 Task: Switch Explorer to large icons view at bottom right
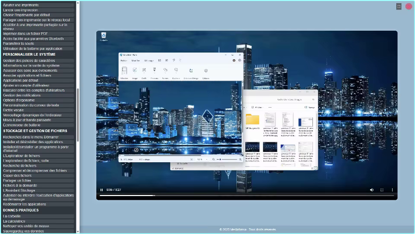point(316,168)
